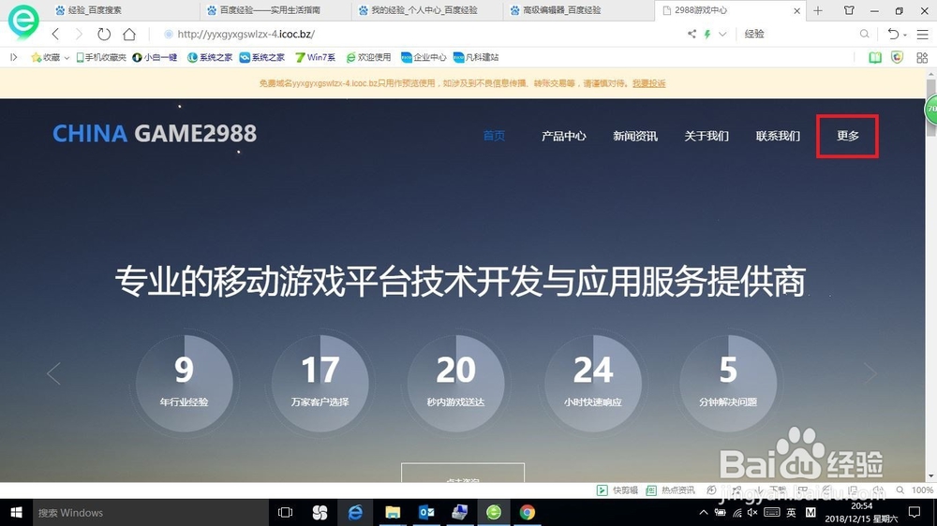Expand the address bar dropdown chevron
Viewport: 937px width, 526px height.
(722, 34)
